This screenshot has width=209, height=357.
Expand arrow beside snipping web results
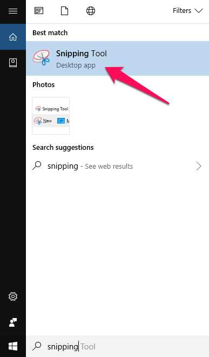(199, 166)
